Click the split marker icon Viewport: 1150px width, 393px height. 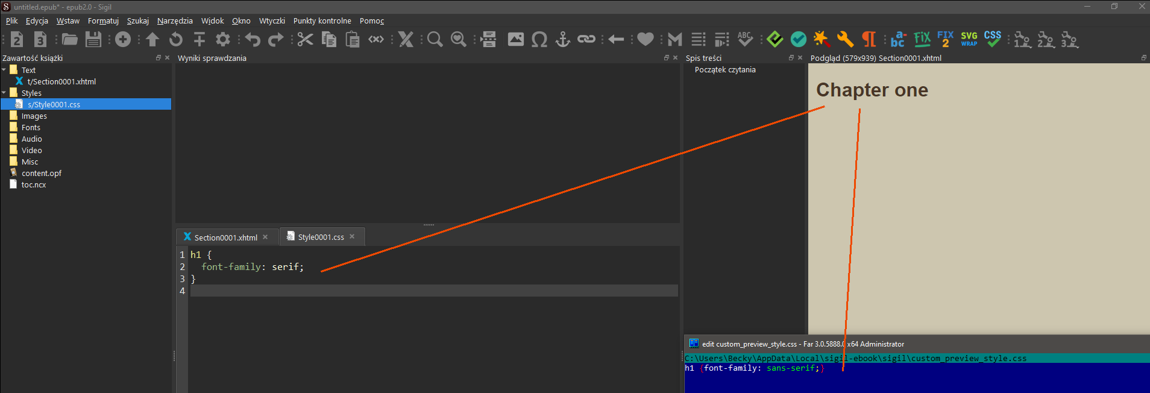coord(489,40)
